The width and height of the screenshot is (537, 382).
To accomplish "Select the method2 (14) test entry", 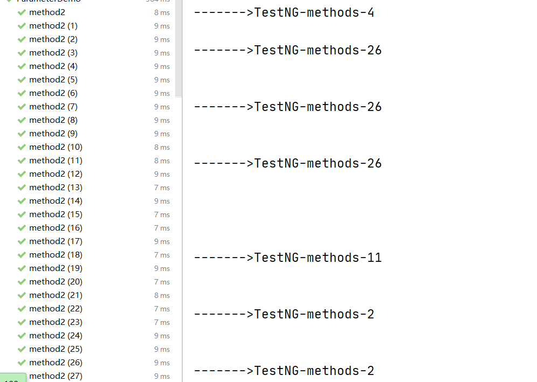I will click(56, 201).
